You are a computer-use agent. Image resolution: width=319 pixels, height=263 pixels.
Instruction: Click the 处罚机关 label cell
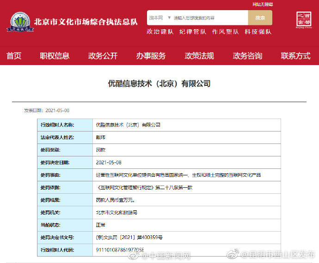[65, 212]
